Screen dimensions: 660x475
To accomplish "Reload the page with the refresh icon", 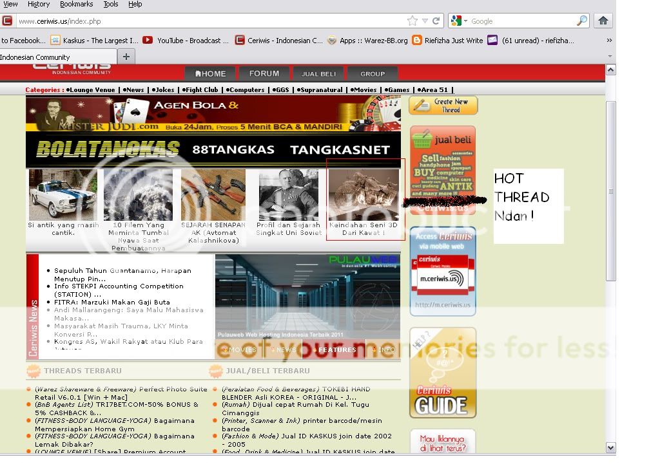I will coord(436,21).
